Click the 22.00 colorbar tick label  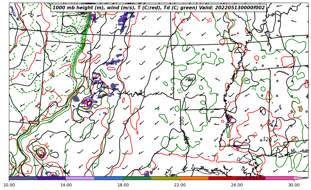tap(180, 185)
